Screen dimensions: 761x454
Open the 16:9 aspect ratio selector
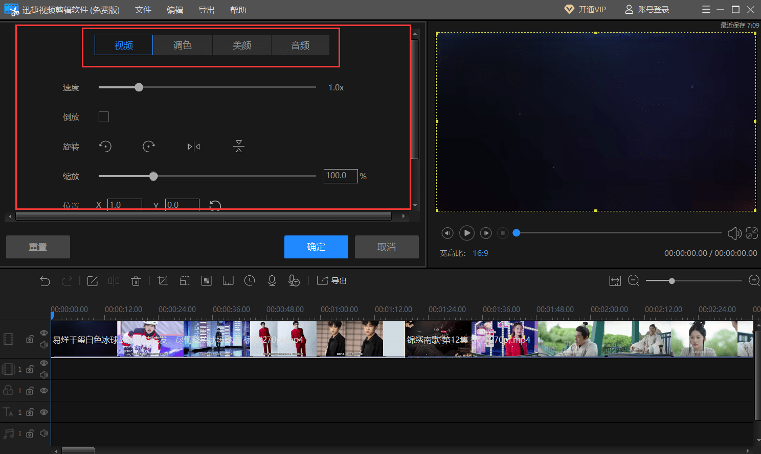point(480,253)
